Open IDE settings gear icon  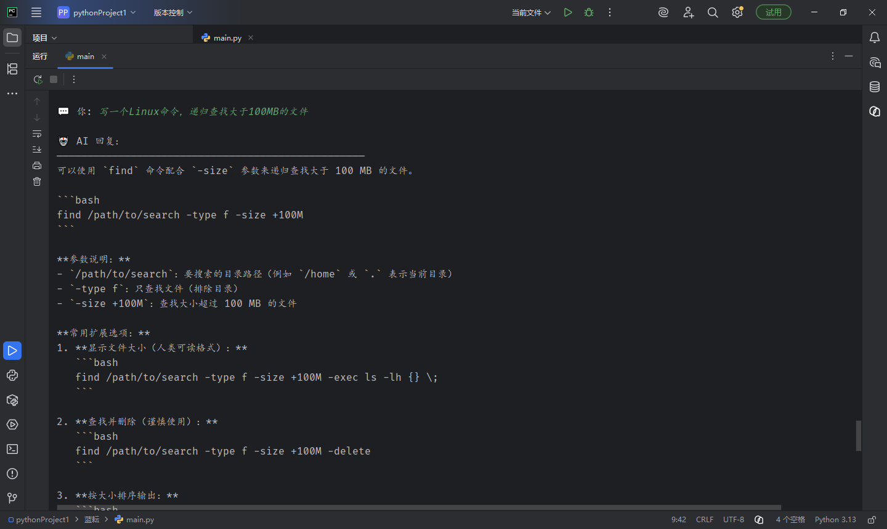(737, 12)
